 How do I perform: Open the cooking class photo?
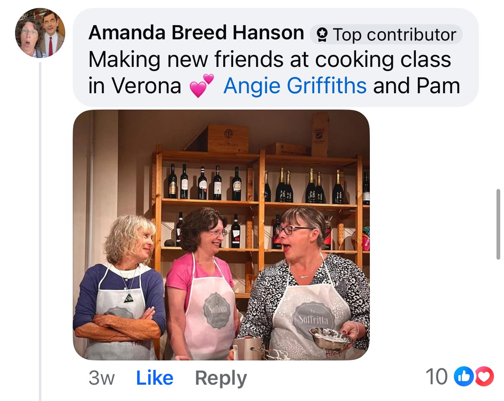point(221,235)
